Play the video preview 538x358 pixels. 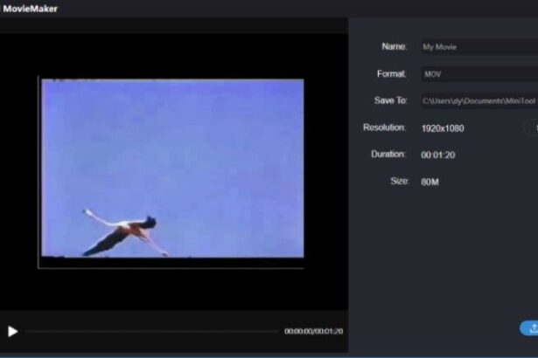pos(12,332)
